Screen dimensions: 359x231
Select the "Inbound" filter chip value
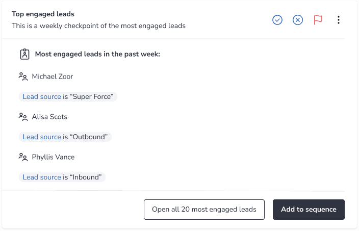tap(86, 177)
